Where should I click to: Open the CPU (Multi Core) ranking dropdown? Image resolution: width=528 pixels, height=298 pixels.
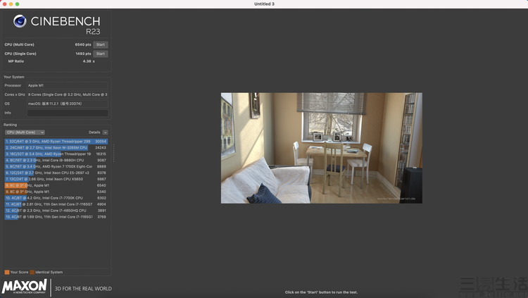click(25, 132)
